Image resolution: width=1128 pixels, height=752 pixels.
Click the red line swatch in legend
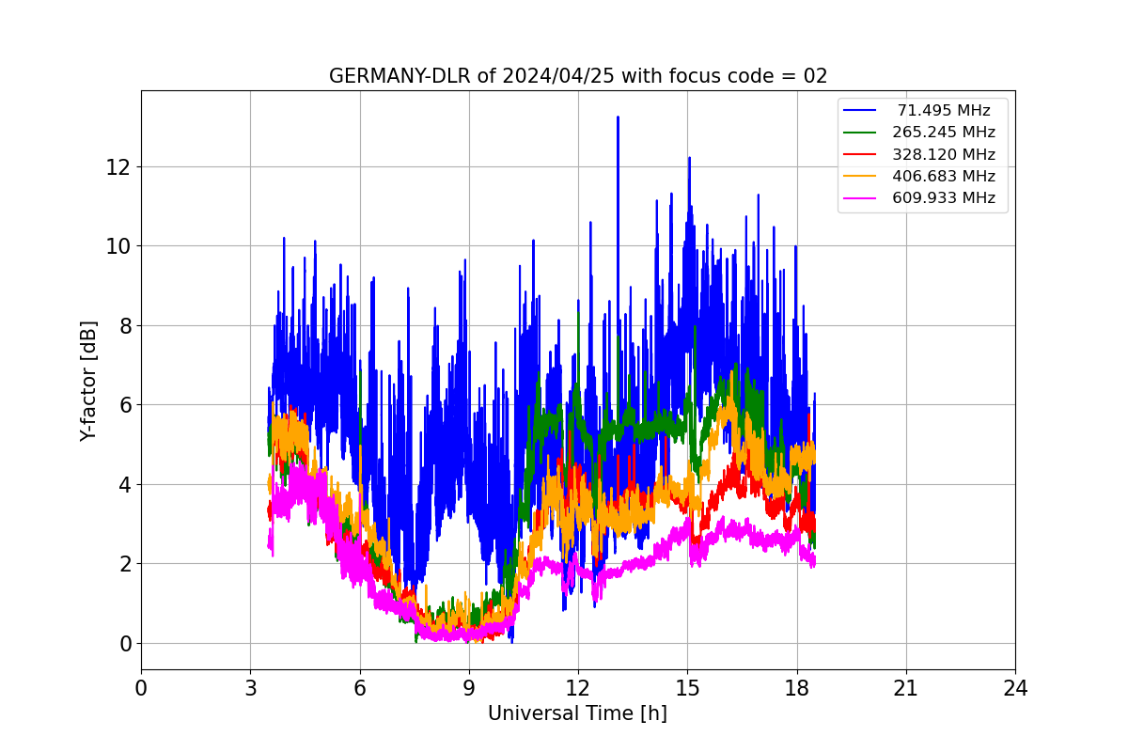point(860,153)
